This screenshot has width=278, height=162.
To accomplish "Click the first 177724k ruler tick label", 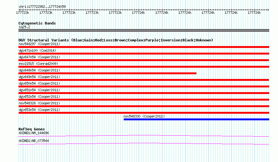I will (x=138, y=13).
